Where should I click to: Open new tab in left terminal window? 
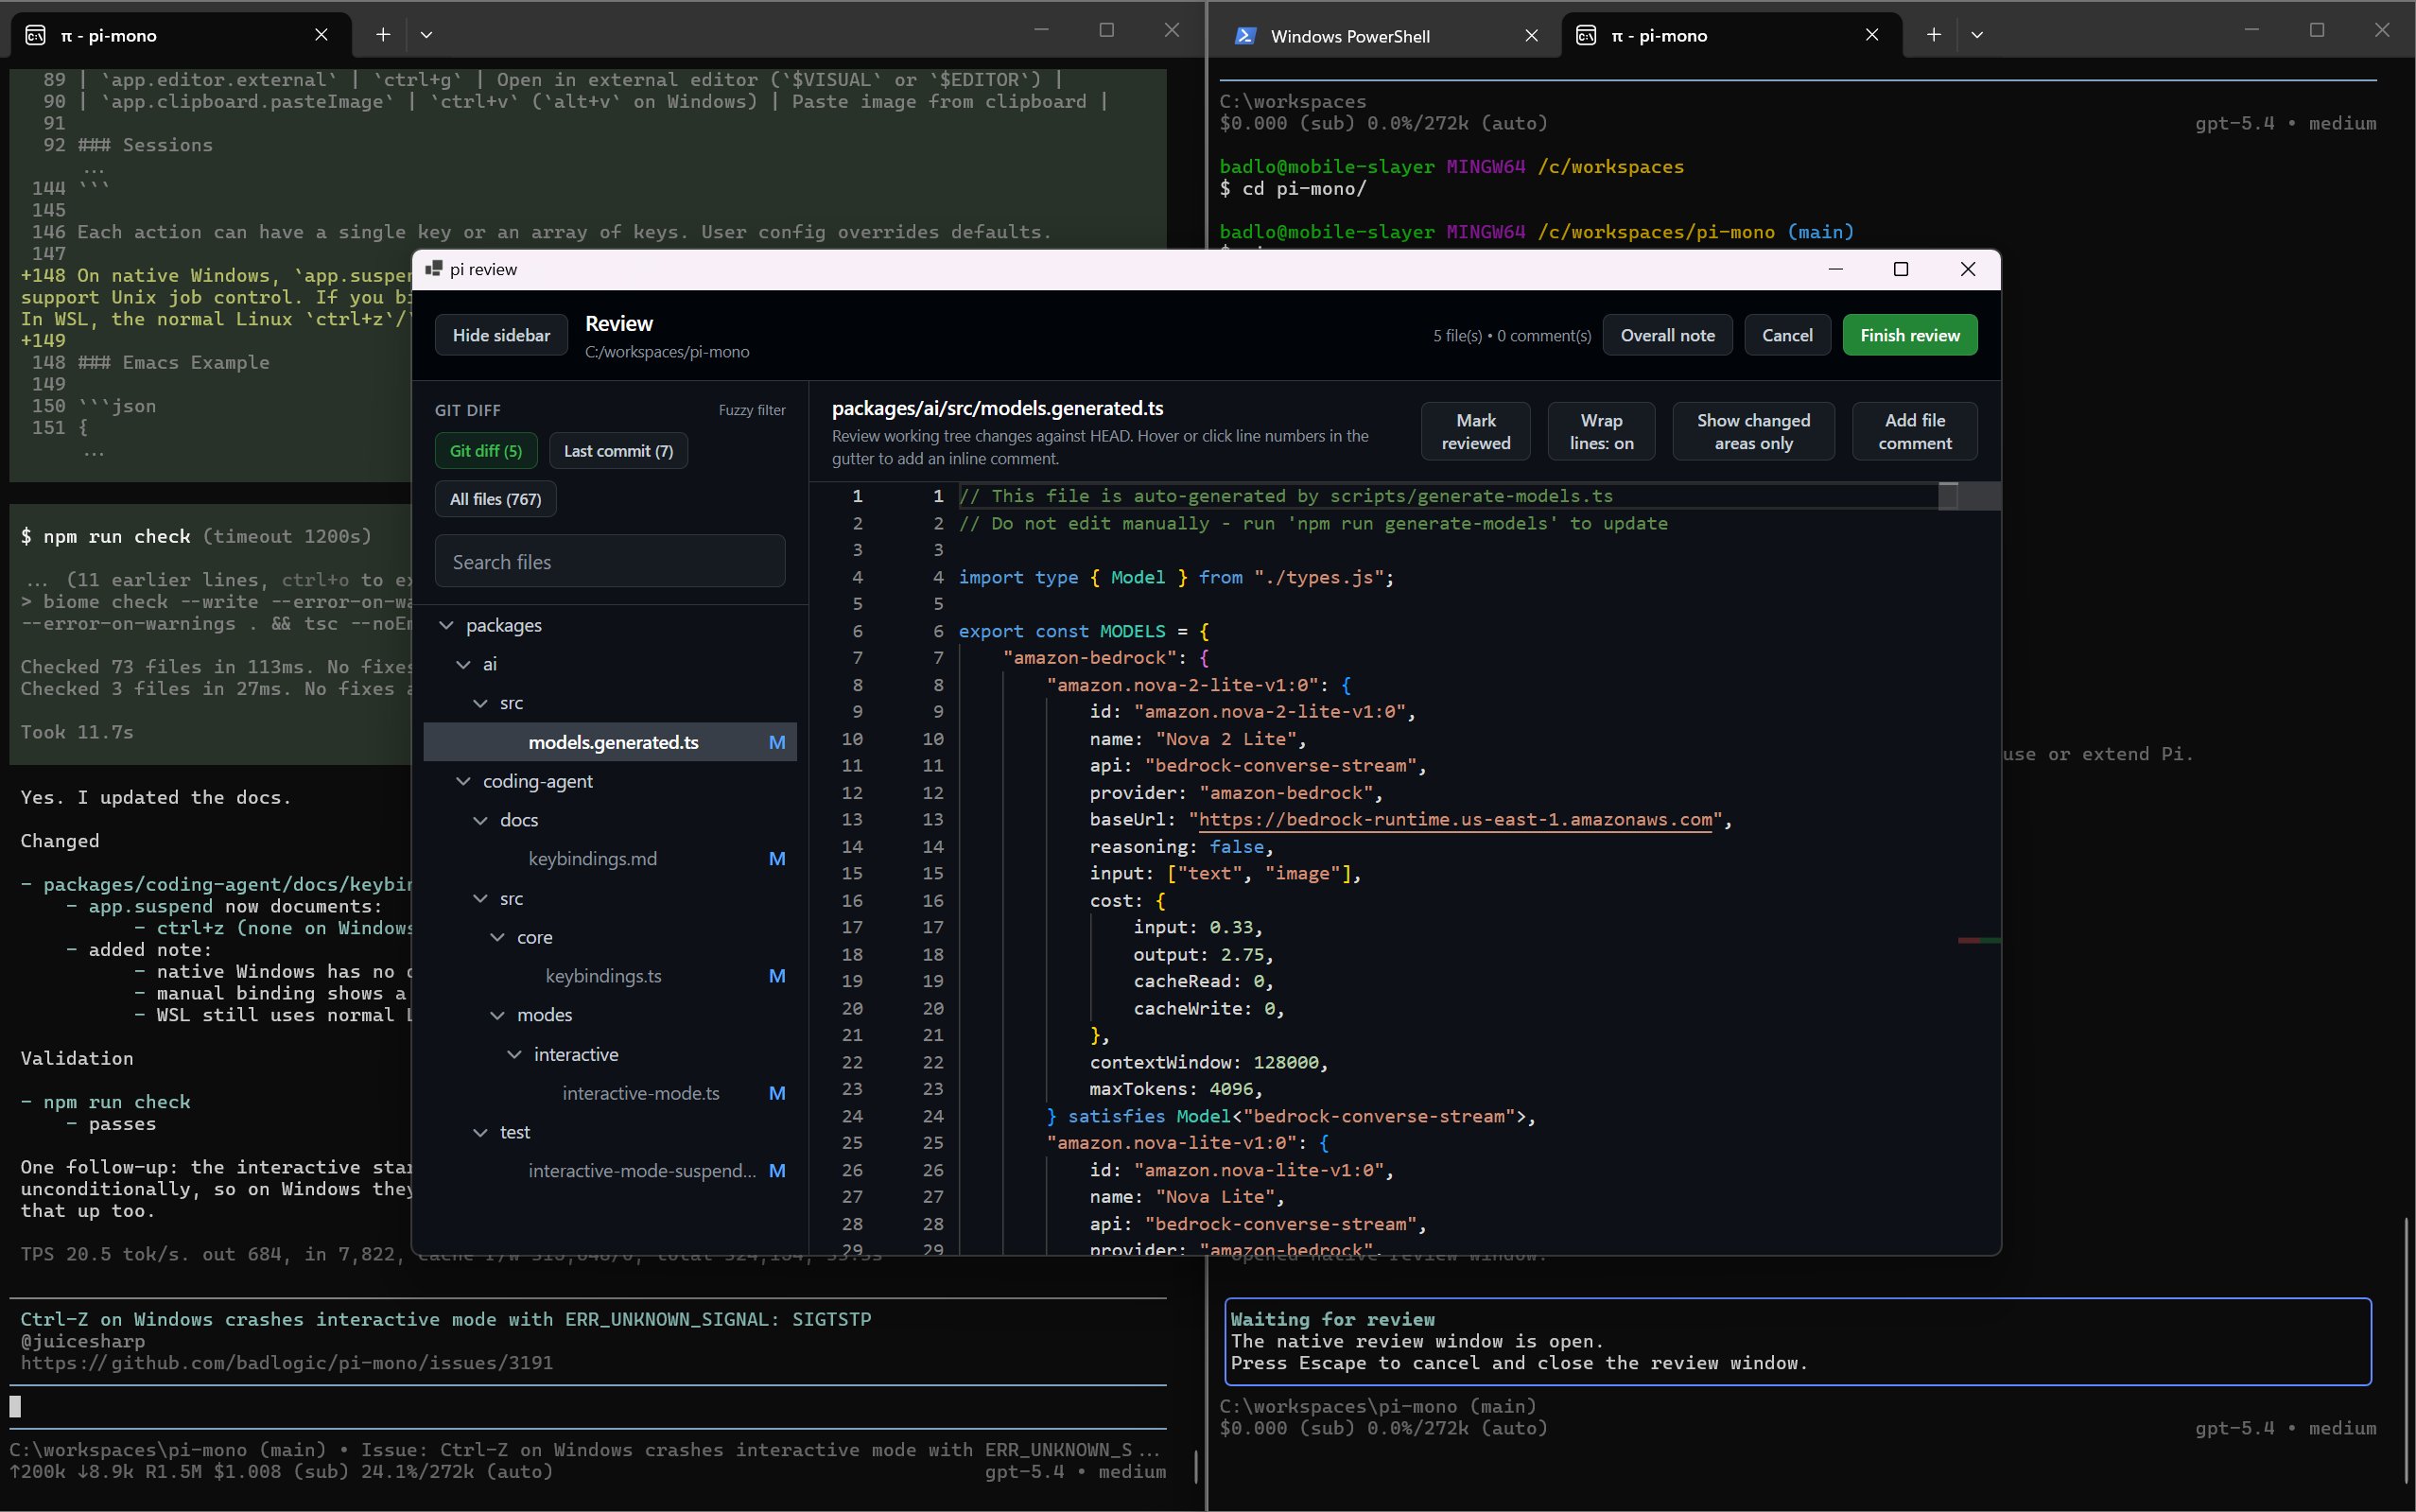383,35
